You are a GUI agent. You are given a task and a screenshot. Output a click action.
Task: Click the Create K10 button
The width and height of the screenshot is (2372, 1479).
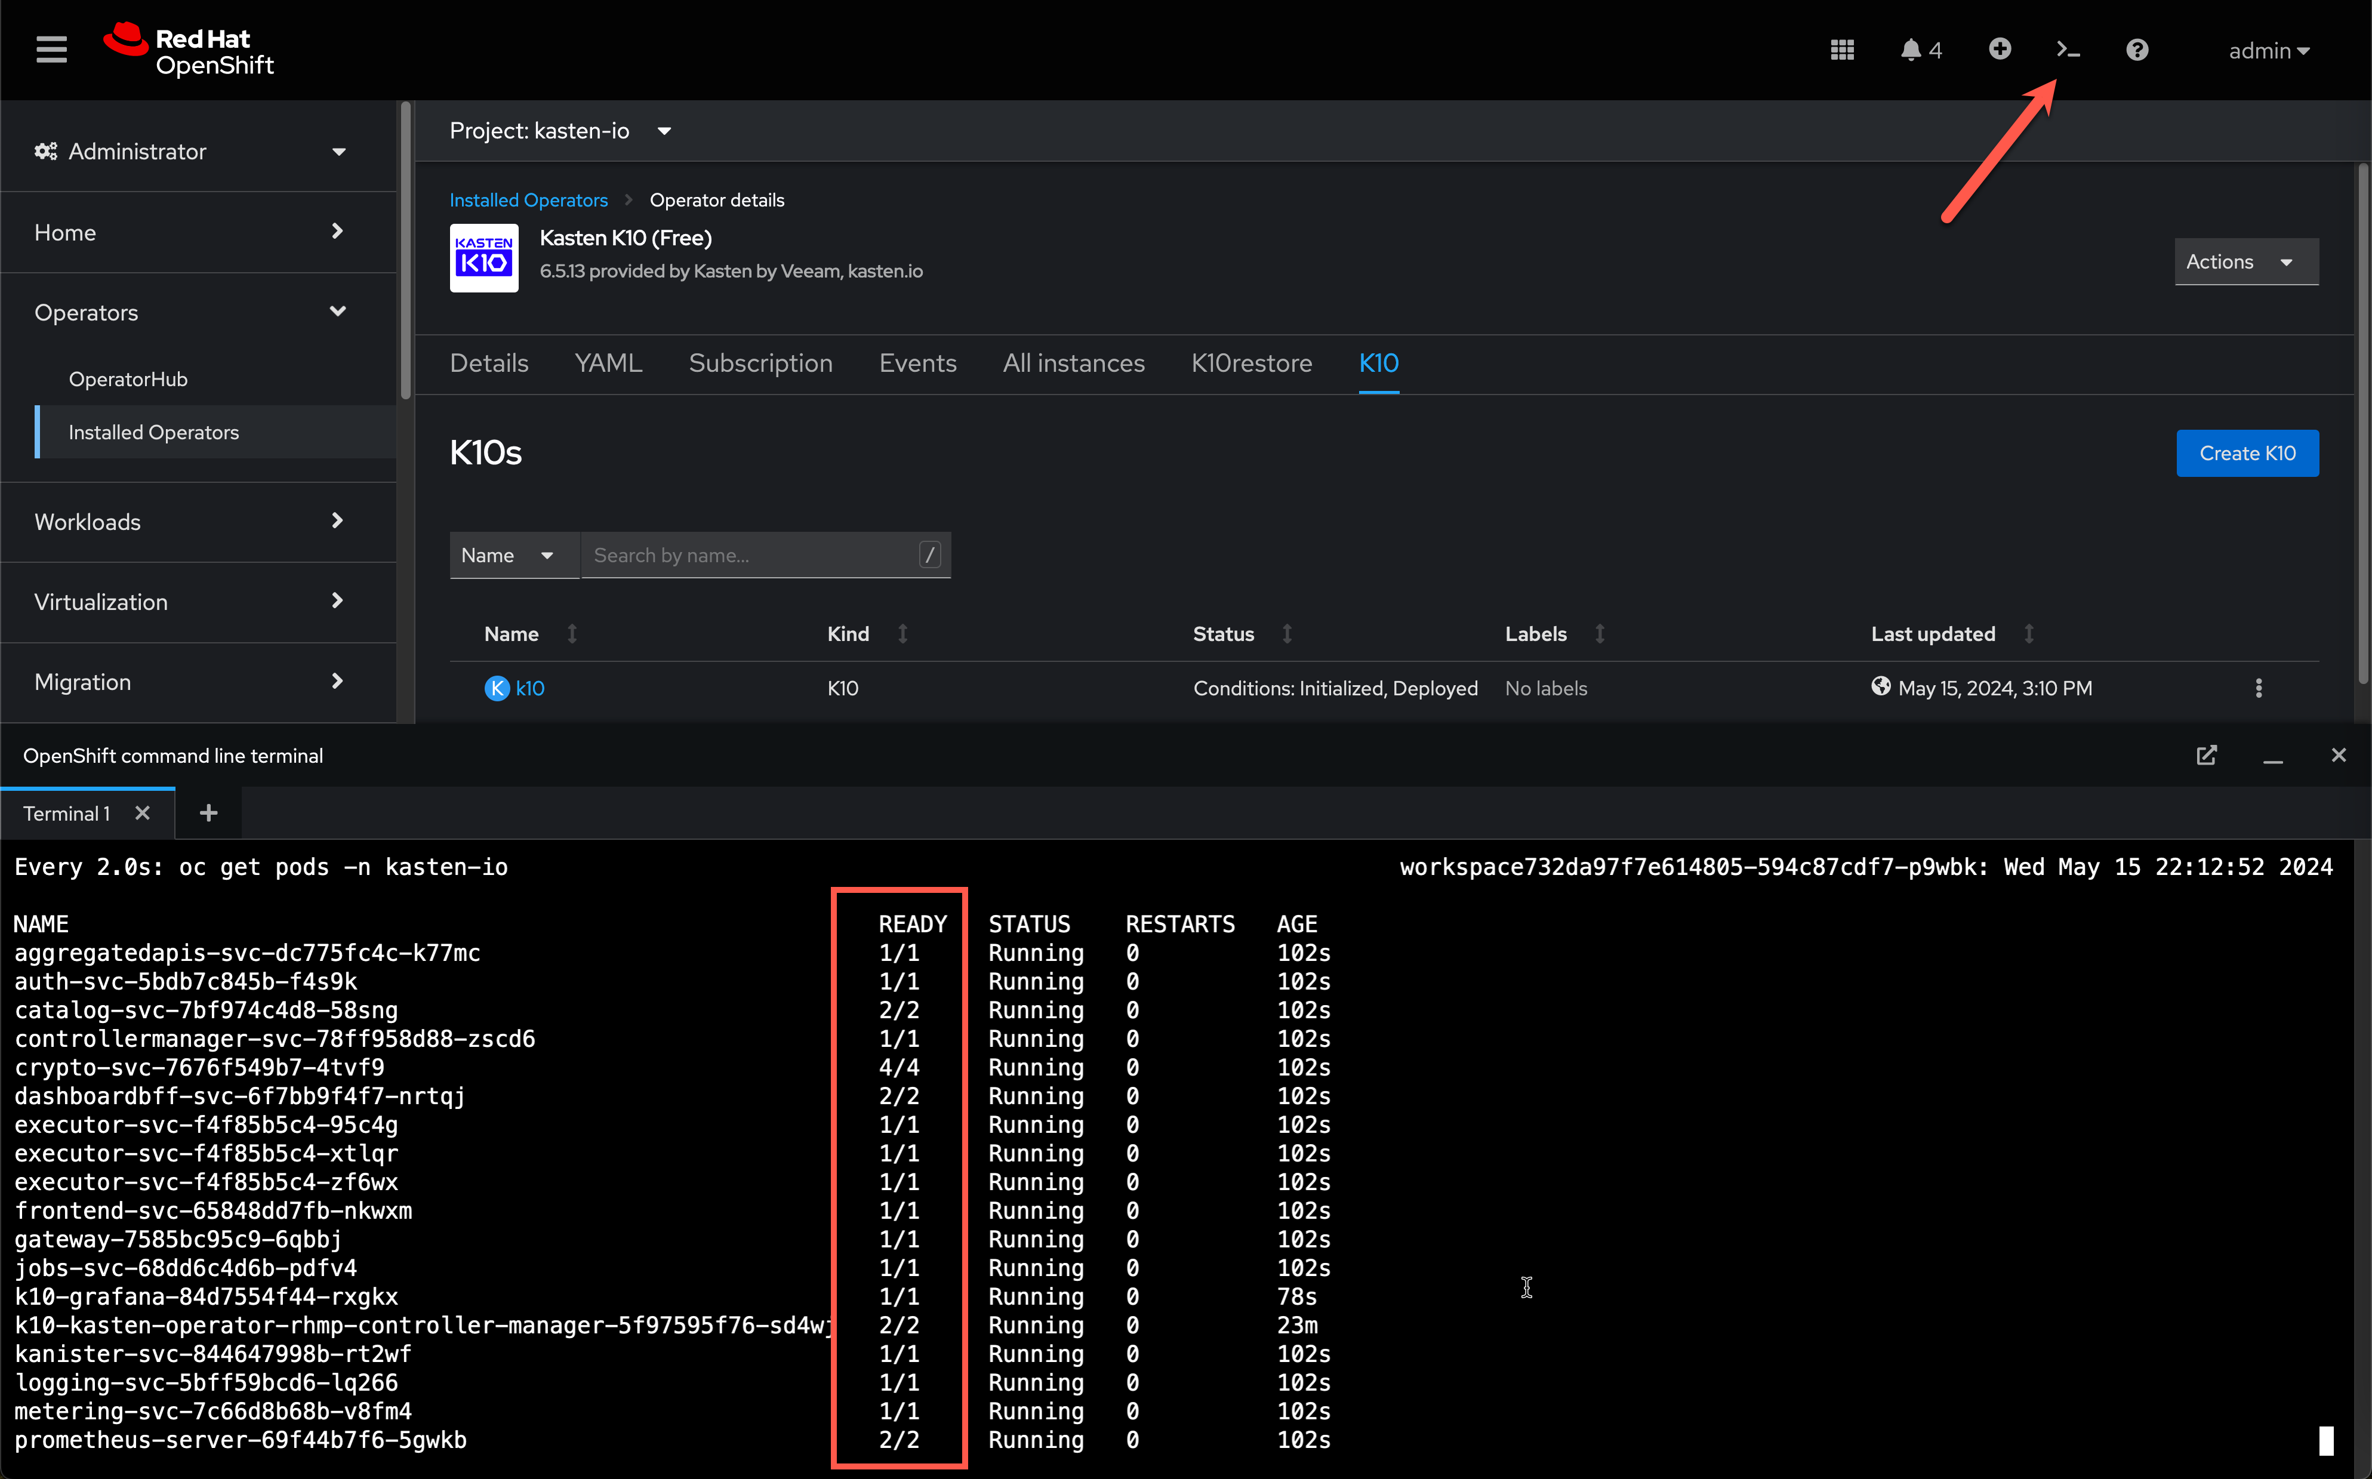(x=2247, y=453)
